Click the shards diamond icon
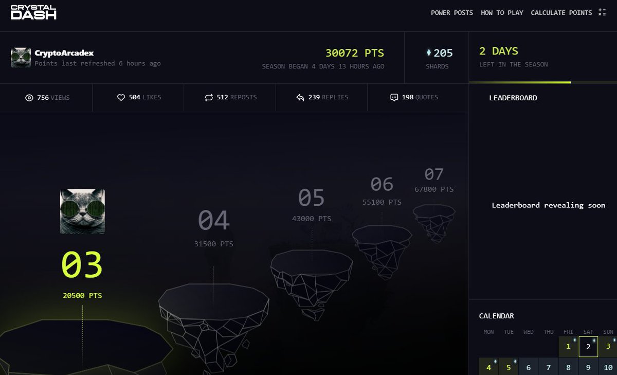This screenshot has height=375, width=617. pyautogui.click(x=429, y=52)
